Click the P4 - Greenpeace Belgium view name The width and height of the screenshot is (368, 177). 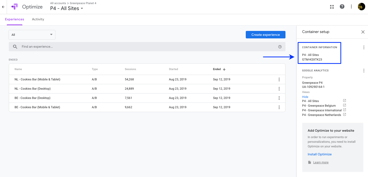pyautogui.click(x=319, y=106)
